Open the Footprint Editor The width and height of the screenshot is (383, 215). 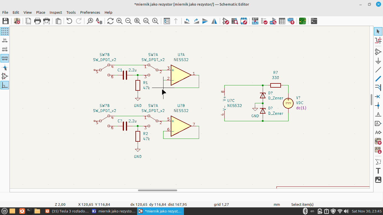244,21
